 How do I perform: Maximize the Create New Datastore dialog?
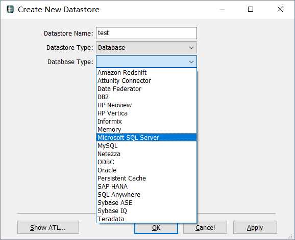pyautogui.click(x=251, y=9)
